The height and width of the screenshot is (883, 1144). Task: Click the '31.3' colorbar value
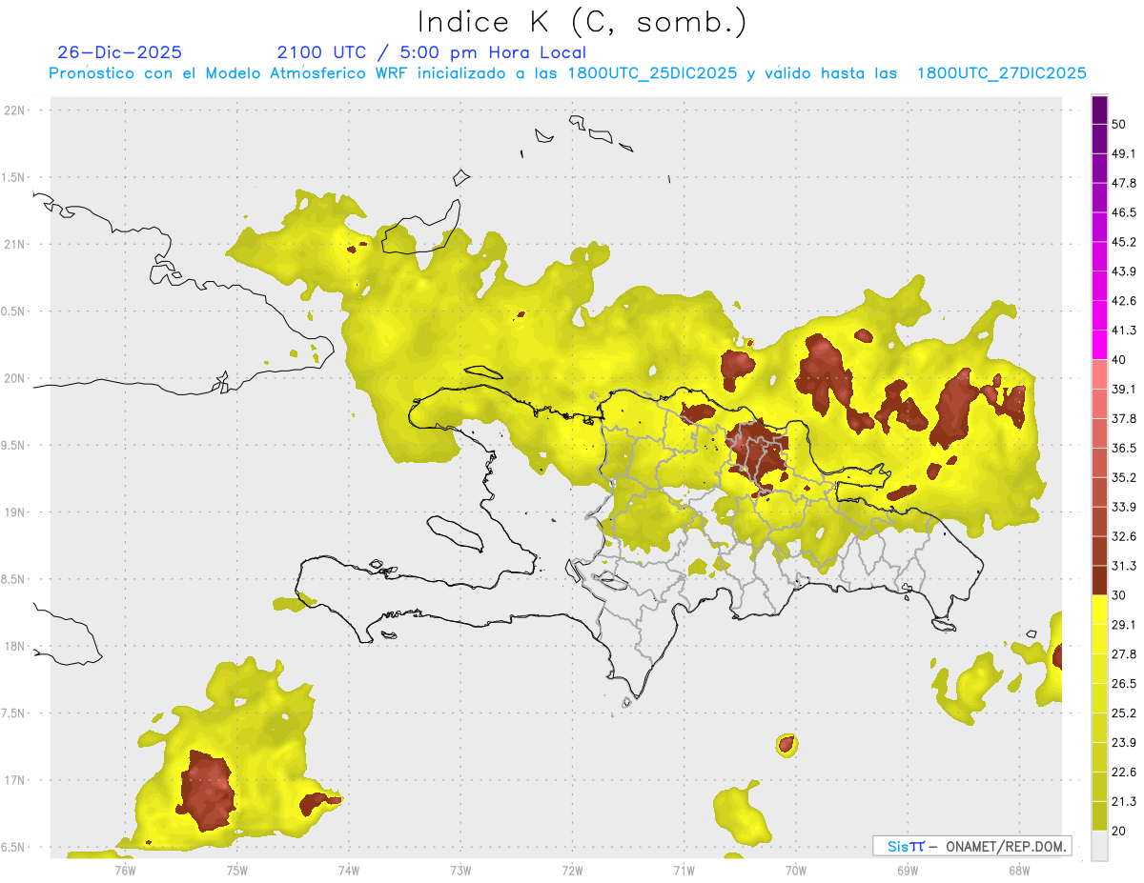click(1123, 566)
